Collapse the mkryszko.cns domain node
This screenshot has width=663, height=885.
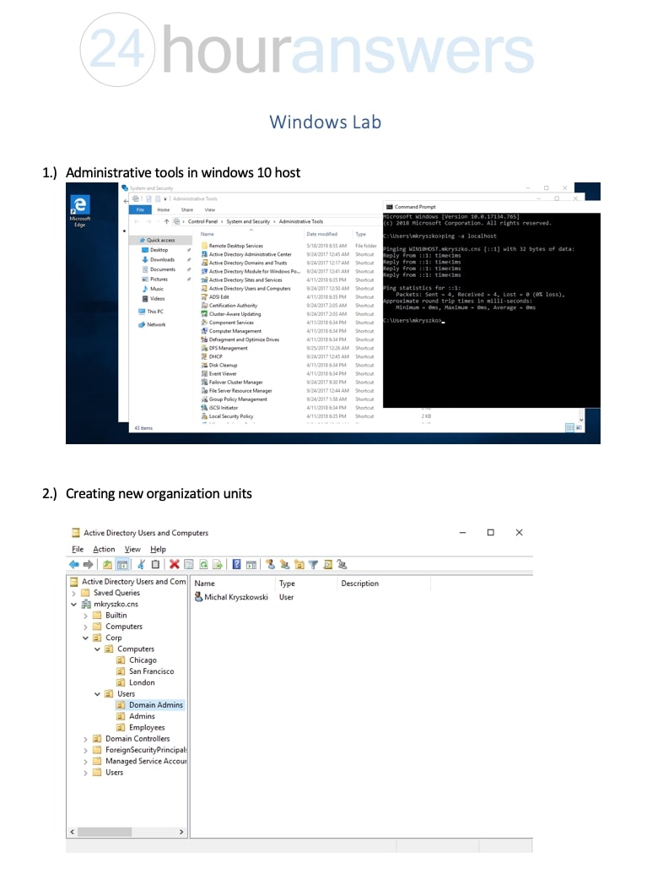click(x=74, y=605)
